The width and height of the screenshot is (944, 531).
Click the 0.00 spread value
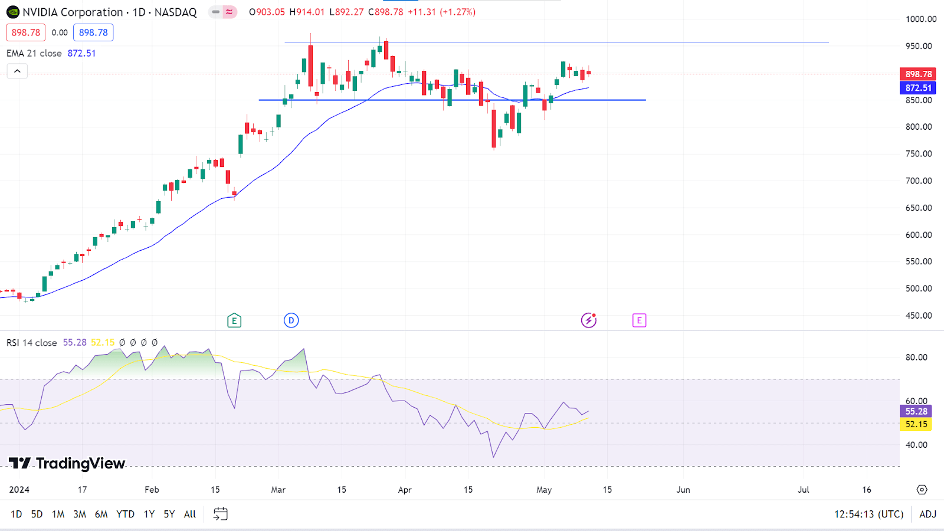click(60, 32)
